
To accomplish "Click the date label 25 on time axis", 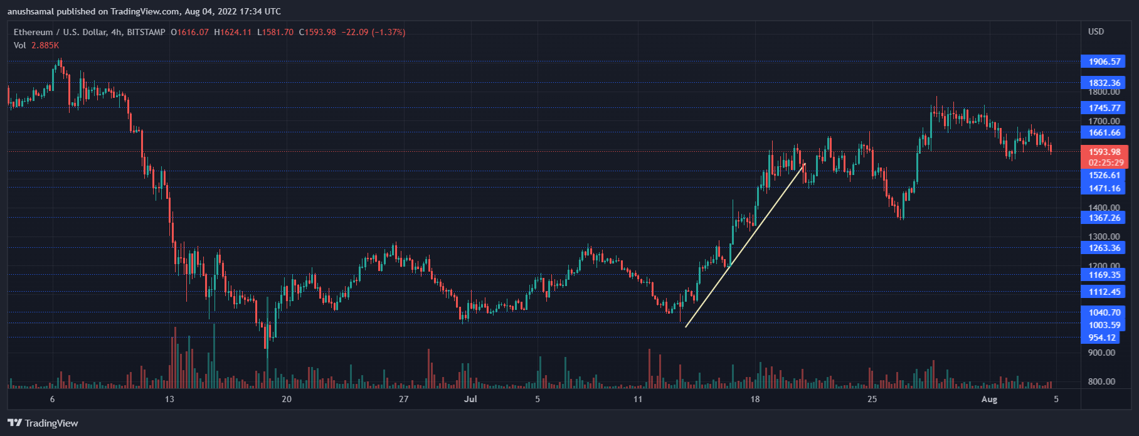I will point(872,399).
